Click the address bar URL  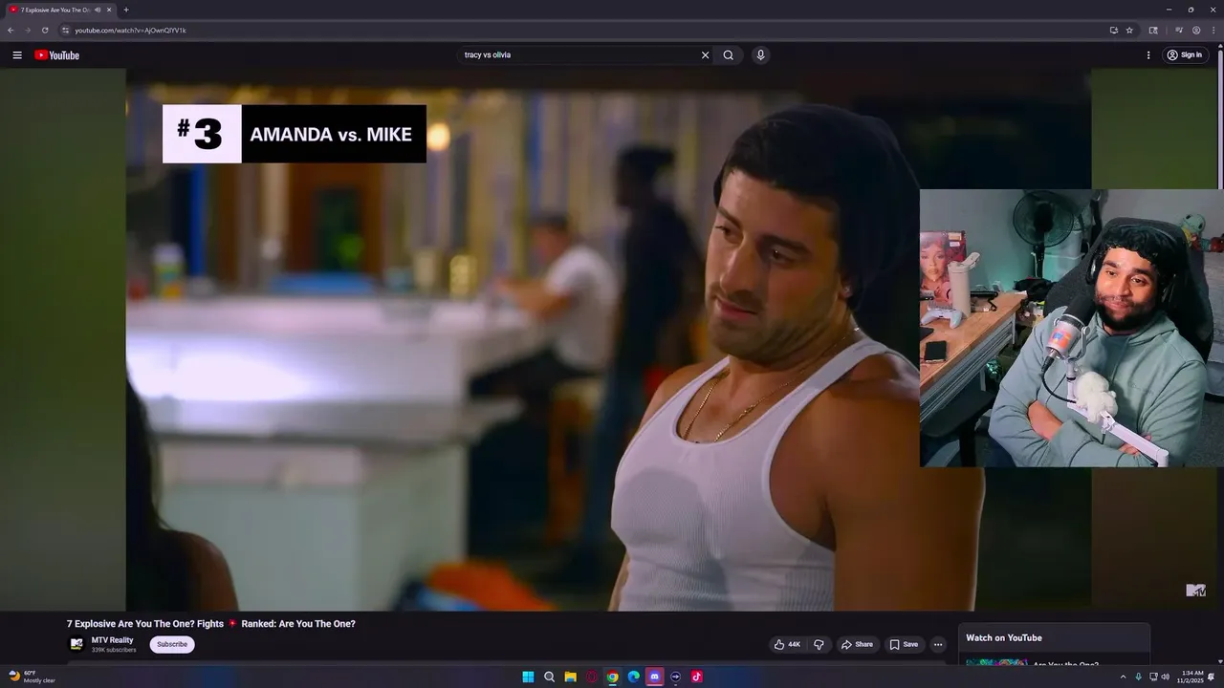tap(130, 31)
